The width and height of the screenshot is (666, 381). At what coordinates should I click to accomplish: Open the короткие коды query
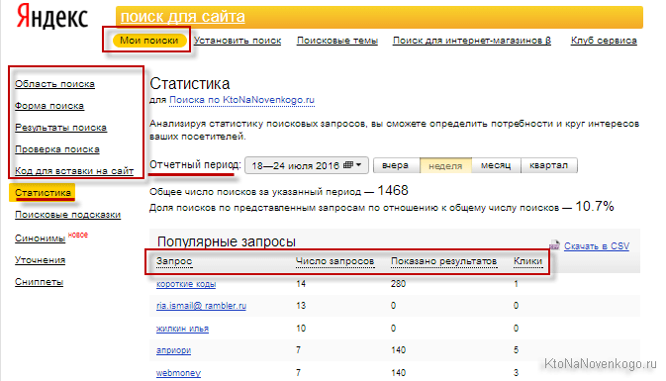(186, 284)
